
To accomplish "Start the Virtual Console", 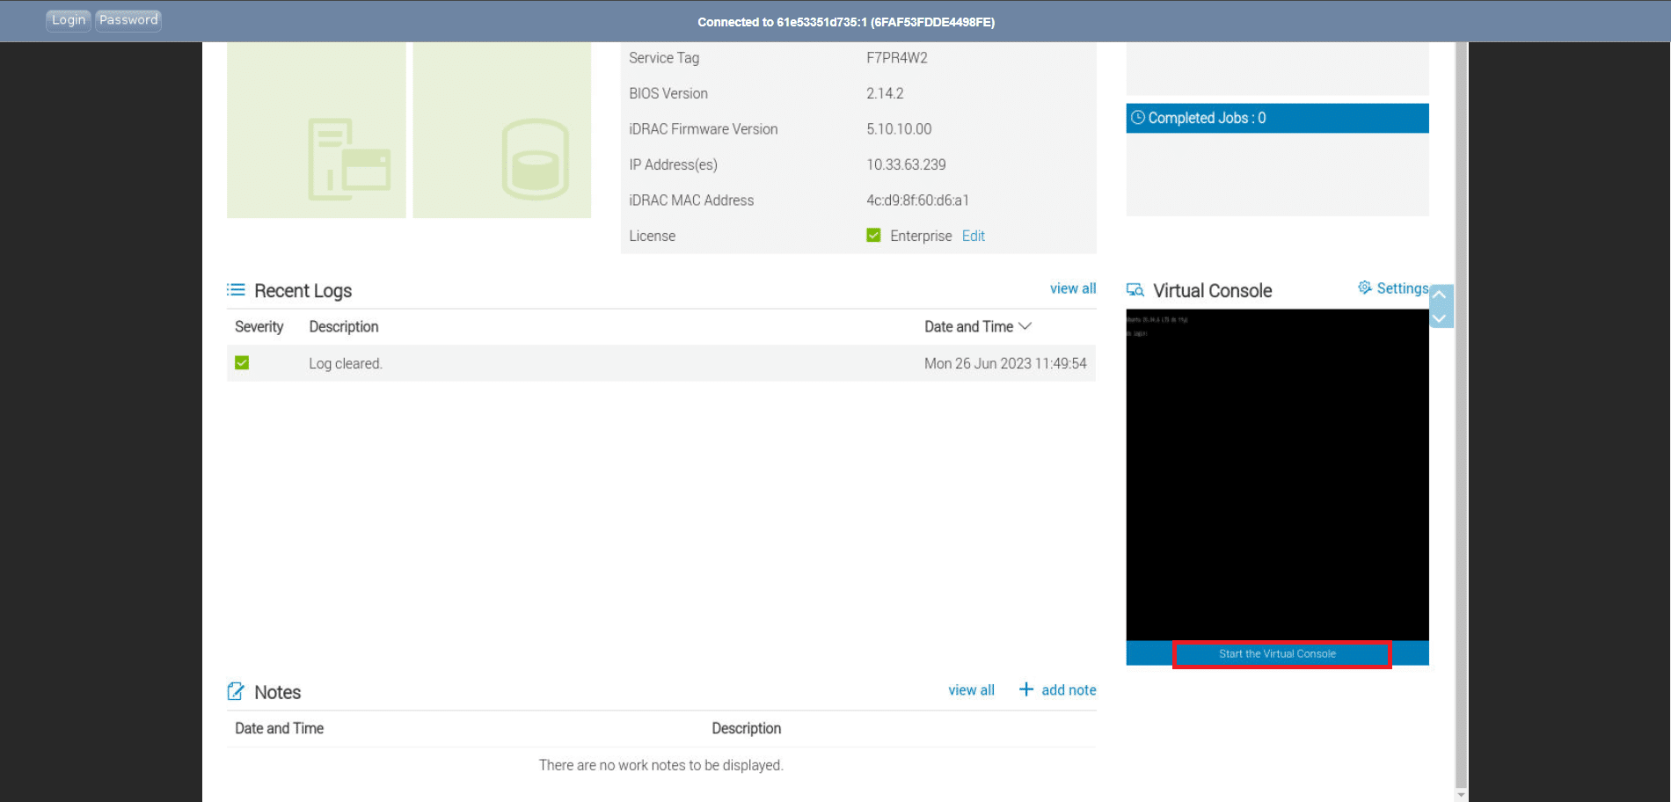I will click(x=1277, y=654).
